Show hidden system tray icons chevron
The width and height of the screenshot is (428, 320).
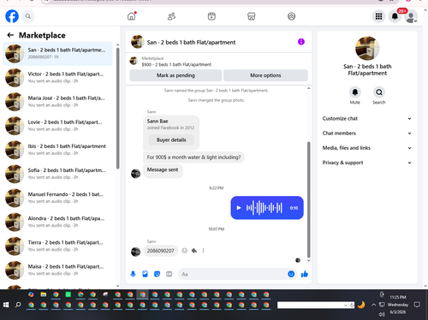point(373,305)
